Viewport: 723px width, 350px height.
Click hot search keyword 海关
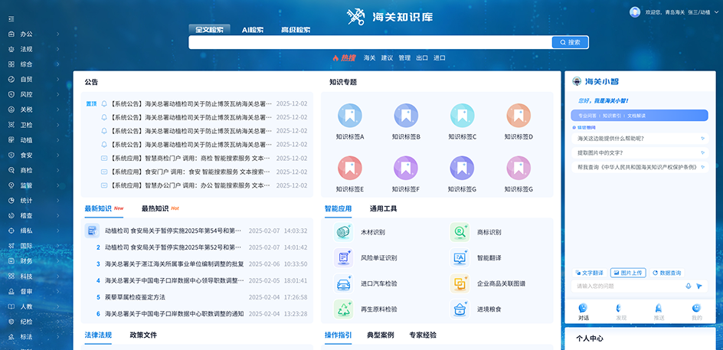tap(369, 58)
